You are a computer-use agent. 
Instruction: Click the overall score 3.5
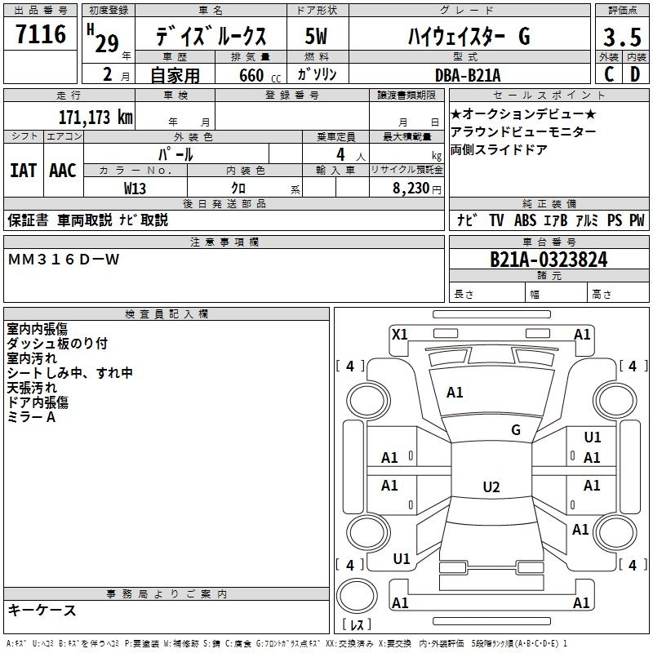pos(622,37)
